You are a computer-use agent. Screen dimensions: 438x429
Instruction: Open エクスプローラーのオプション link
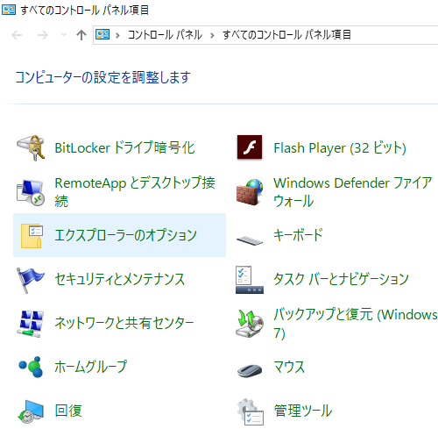125,235
